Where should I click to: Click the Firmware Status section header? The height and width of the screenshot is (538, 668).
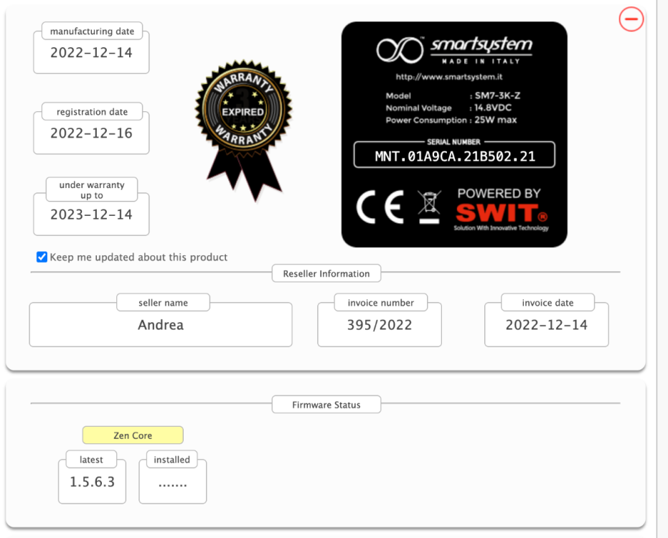(x=326, y=405)
